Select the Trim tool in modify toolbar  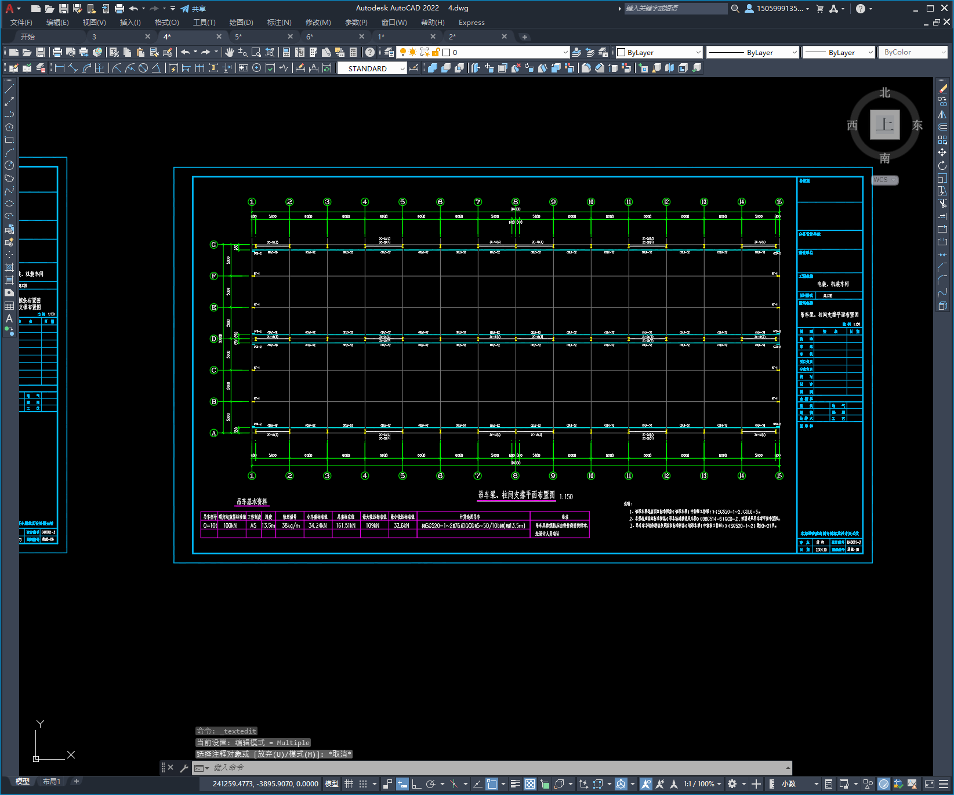click(942, 204)
